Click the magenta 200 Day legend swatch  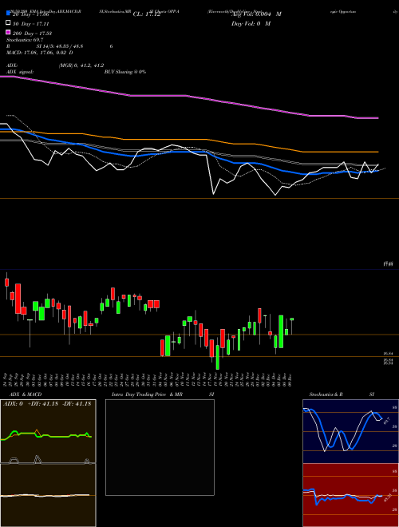tap(8, 33)
